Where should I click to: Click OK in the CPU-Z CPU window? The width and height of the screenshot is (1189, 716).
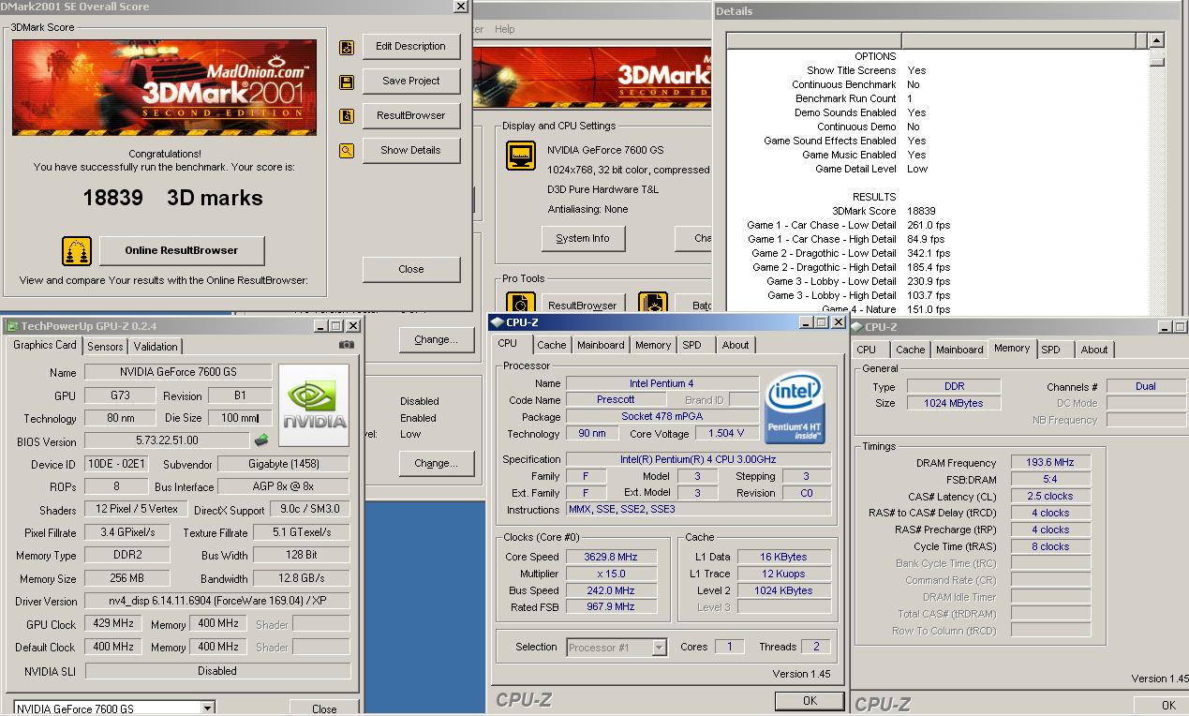click(810, 700)
